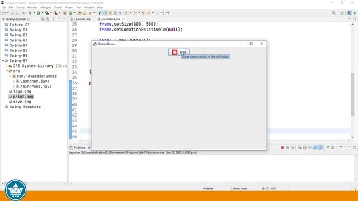Toggle Link with Editor in Package Explorer
The image size is (358, 201).
coord(48,19)
